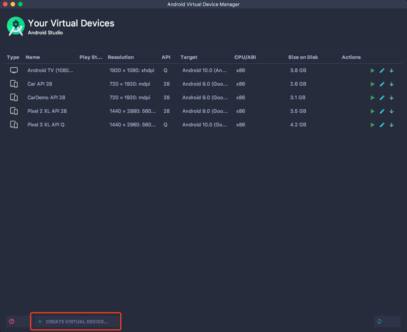407x332 pixels.
Task: Click the 1920 × 1080: xhdpi resolution cell
Action: point(132,71)
